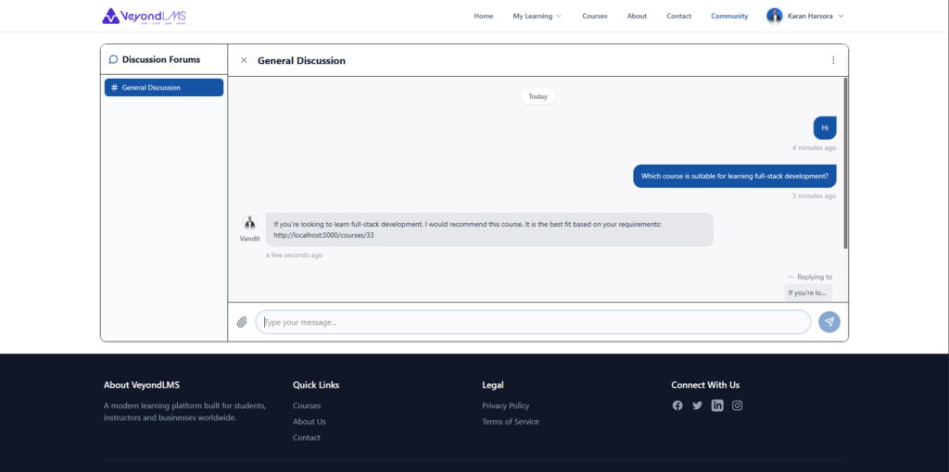This screenshot has height=472, width=949.
Task: Open the Twitter social icon
Action: tap(697, 405)
